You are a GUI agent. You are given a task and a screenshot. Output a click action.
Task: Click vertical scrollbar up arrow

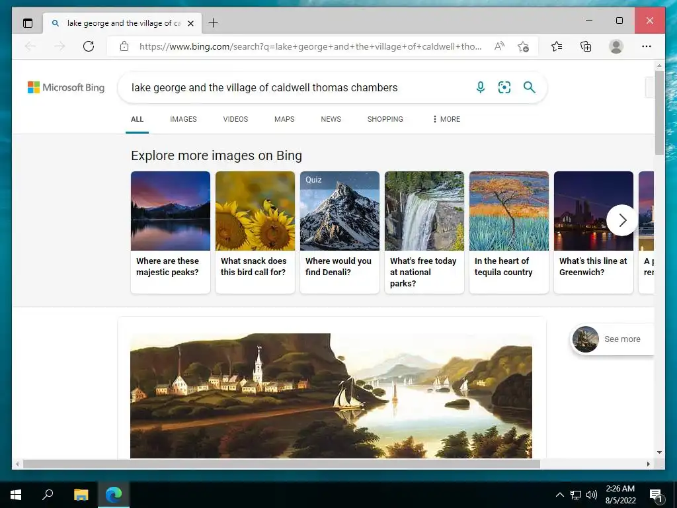point(659,65)
